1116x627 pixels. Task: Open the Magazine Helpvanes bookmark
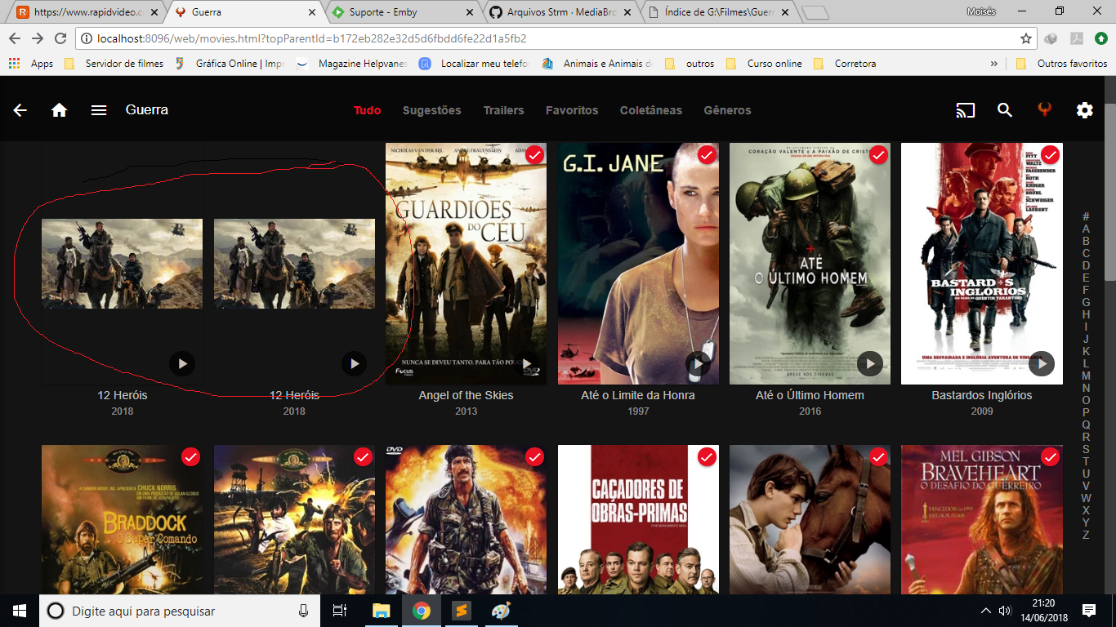pos(353,64)
